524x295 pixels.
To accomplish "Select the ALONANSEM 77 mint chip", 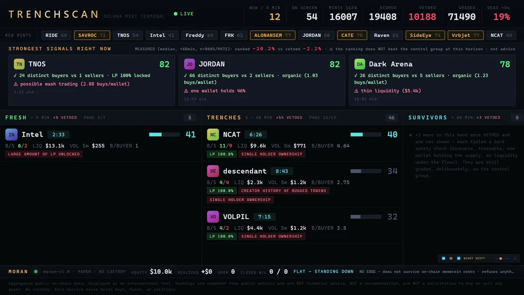I will pos(273,35).
